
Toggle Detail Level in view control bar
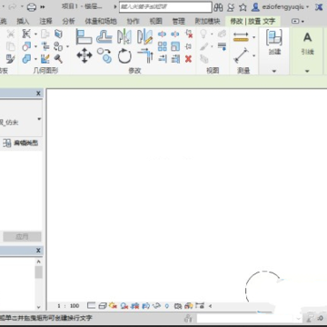(91, 305)
